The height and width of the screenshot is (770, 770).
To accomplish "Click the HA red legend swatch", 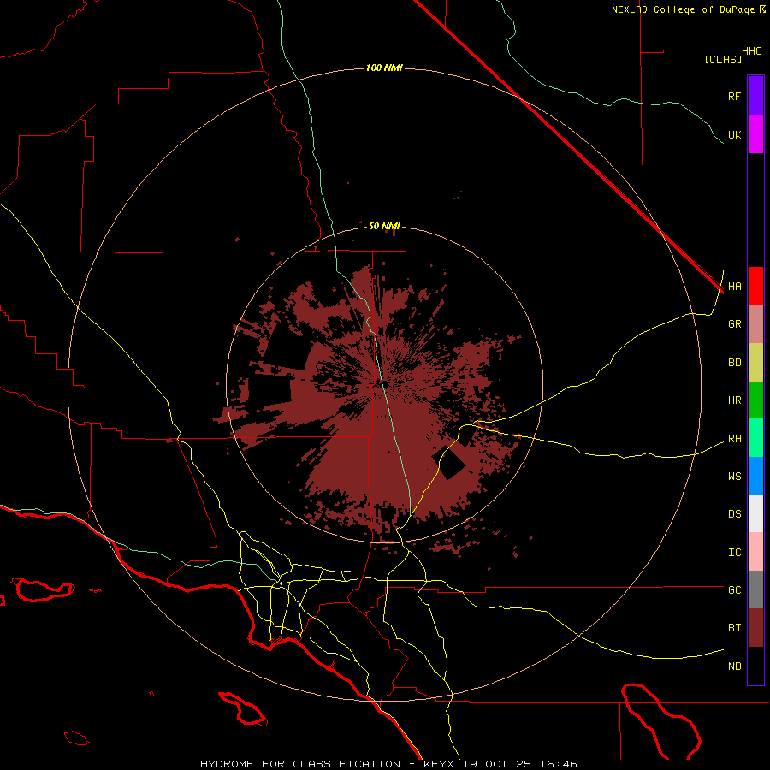I will pyautogui.click(x=755, y=286).
